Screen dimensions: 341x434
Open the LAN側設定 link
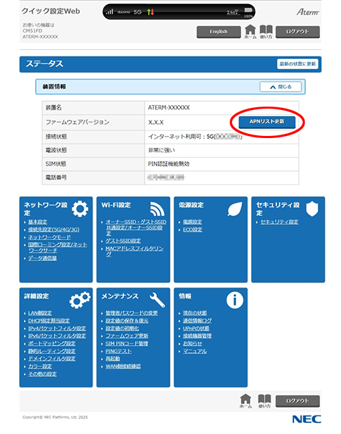tap(40, 313)
